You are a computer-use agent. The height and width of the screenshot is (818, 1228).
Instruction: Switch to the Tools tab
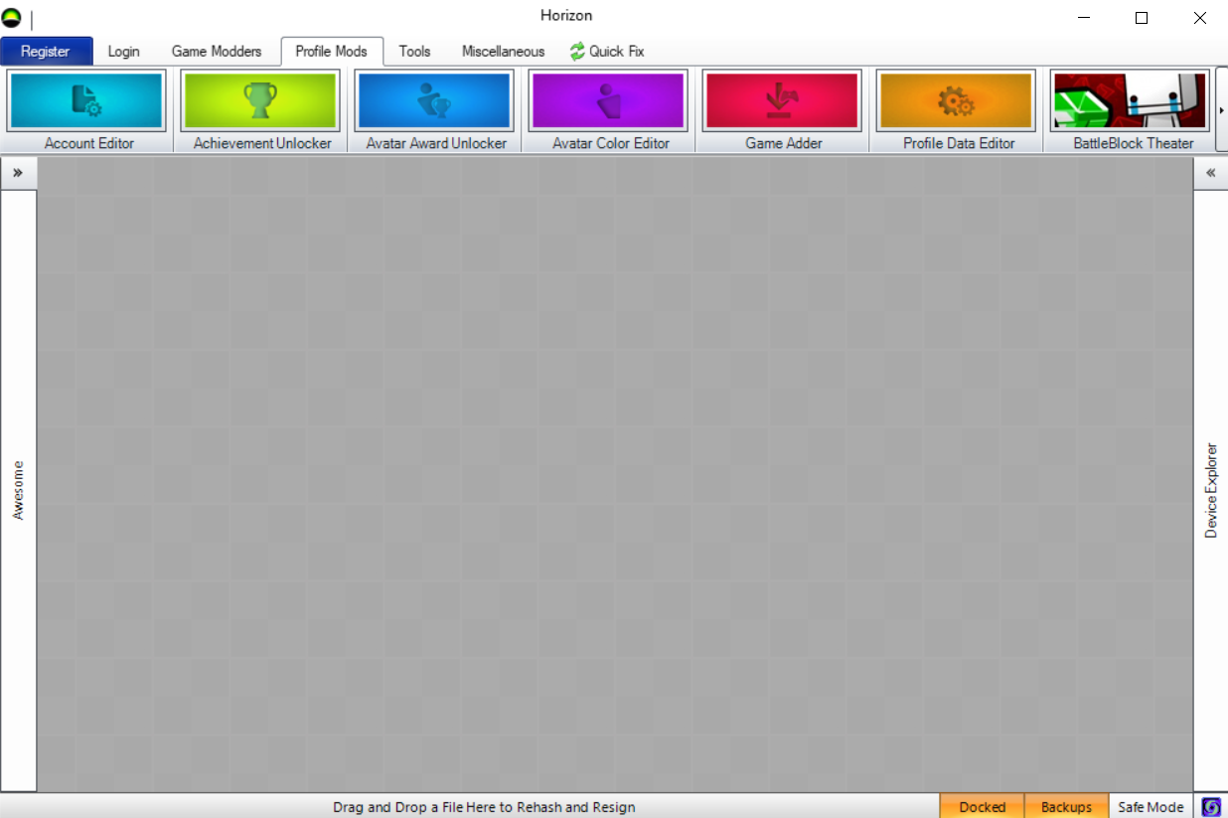414,52
